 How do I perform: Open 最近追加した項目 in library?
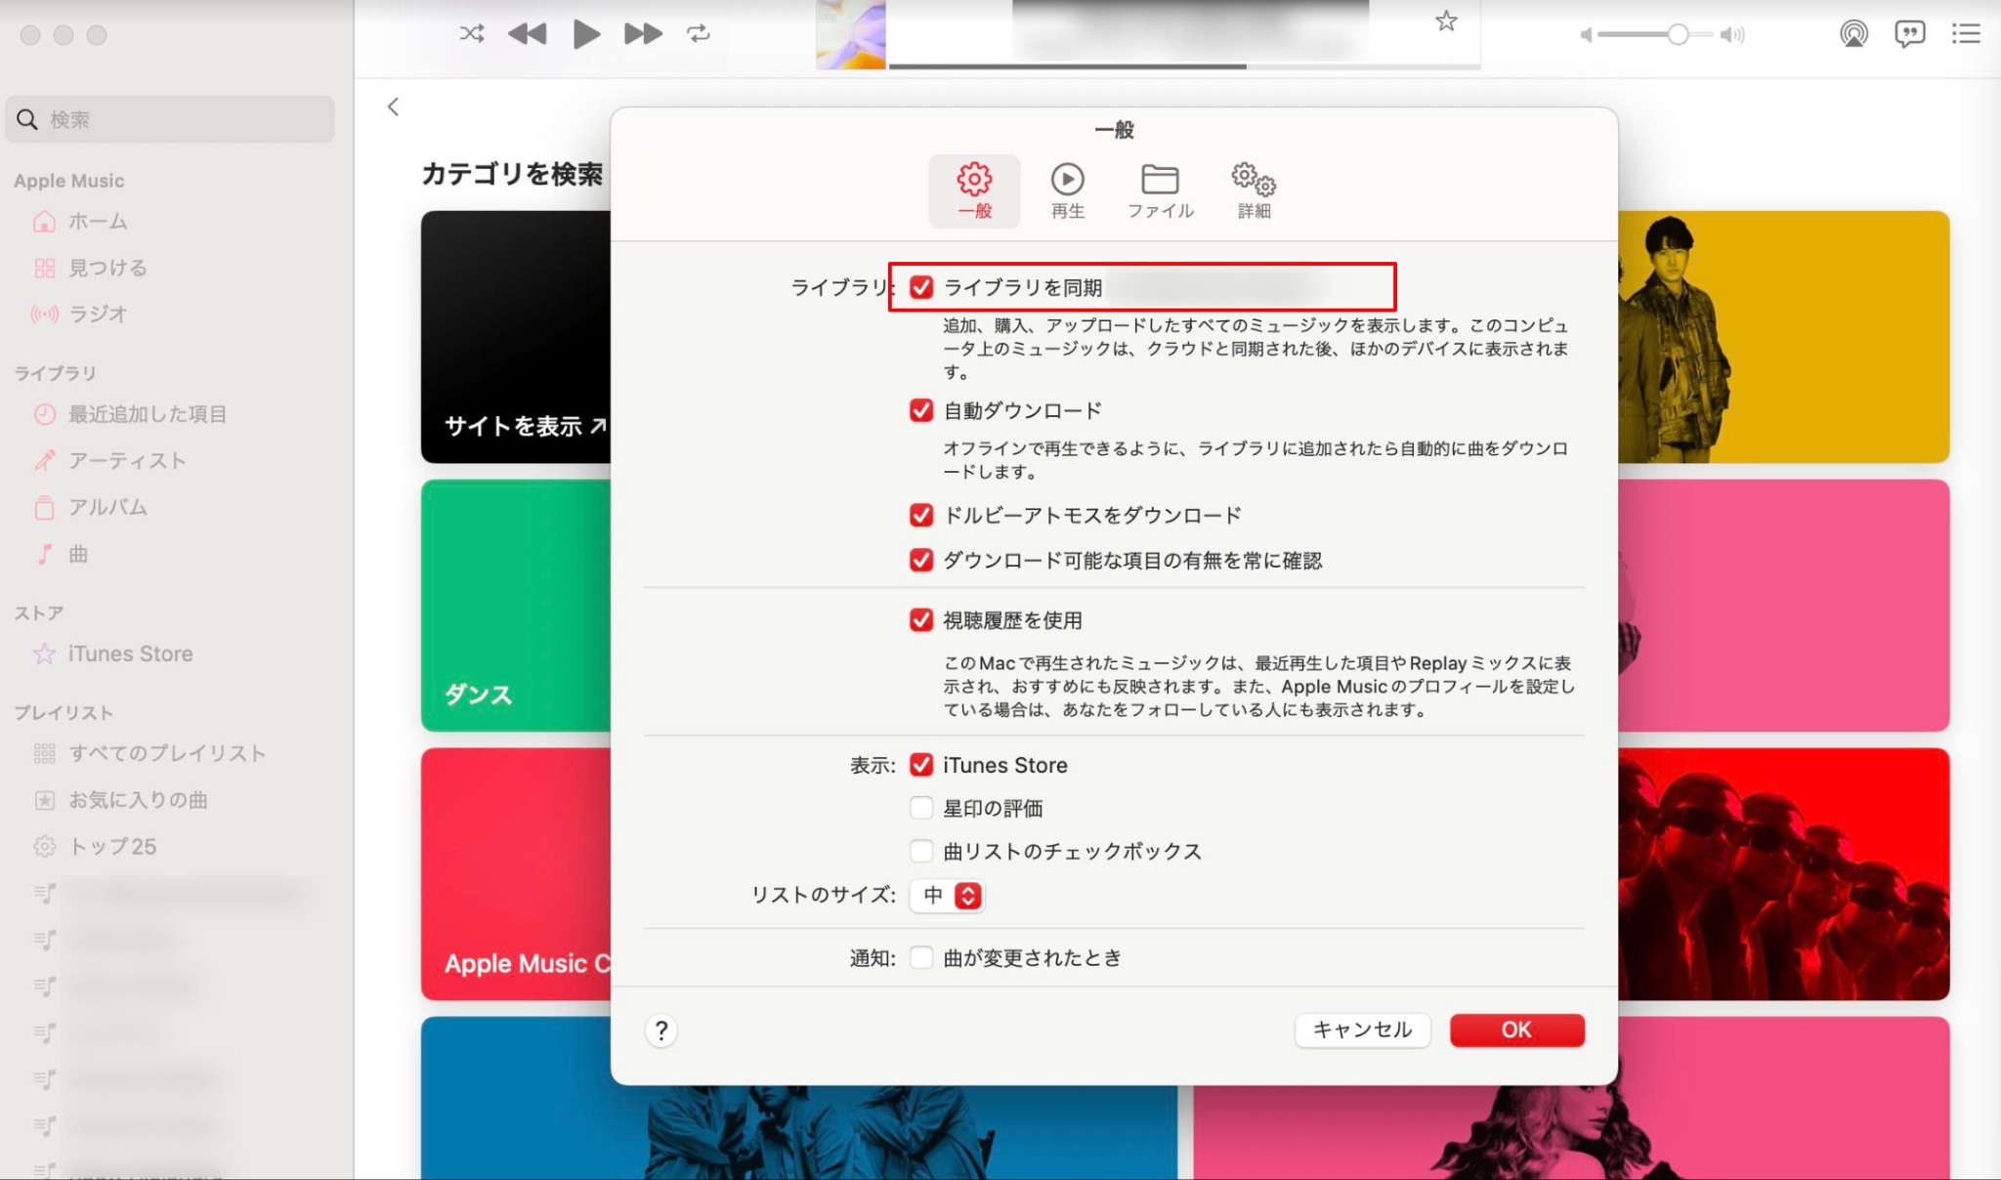coord(147,414)
